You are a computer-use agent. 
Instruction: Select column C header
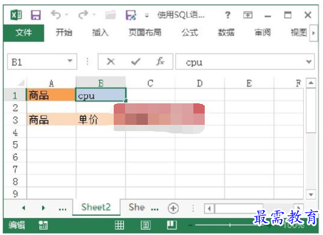150,83
